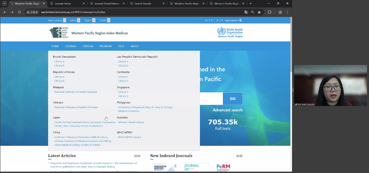Image resolution: width=369 pixels, height=173 pixels.
Task: Jump to Main content skip link
Action: click(57, 20)
